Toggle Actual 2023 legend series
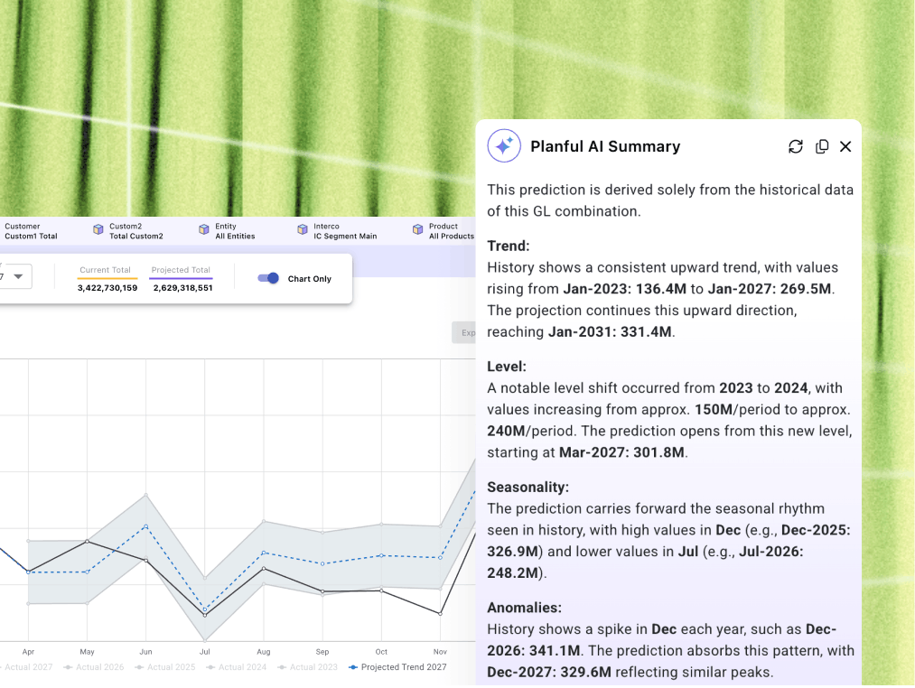Image resolution: width=915 pixels, height=688 pixels. click(307, 667)
